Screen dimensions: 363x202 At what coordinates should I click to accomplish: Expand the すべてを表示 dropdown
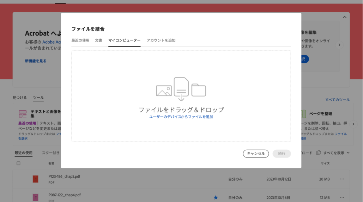(x=348, y=153)
